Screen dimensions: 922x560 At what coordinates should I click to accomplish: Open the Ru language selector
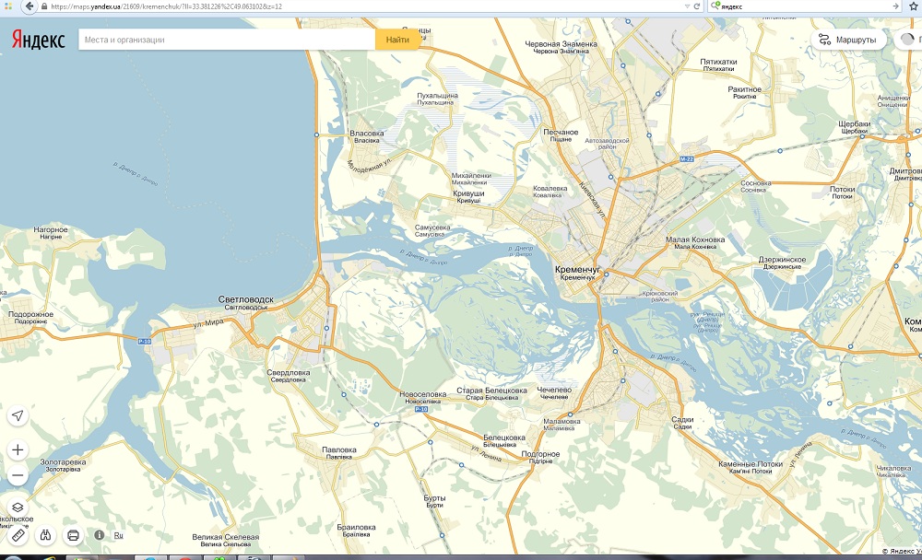coord(119,535)
